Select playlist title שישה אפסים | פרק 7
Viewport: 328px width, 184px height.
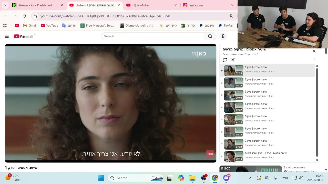(256, 141)
